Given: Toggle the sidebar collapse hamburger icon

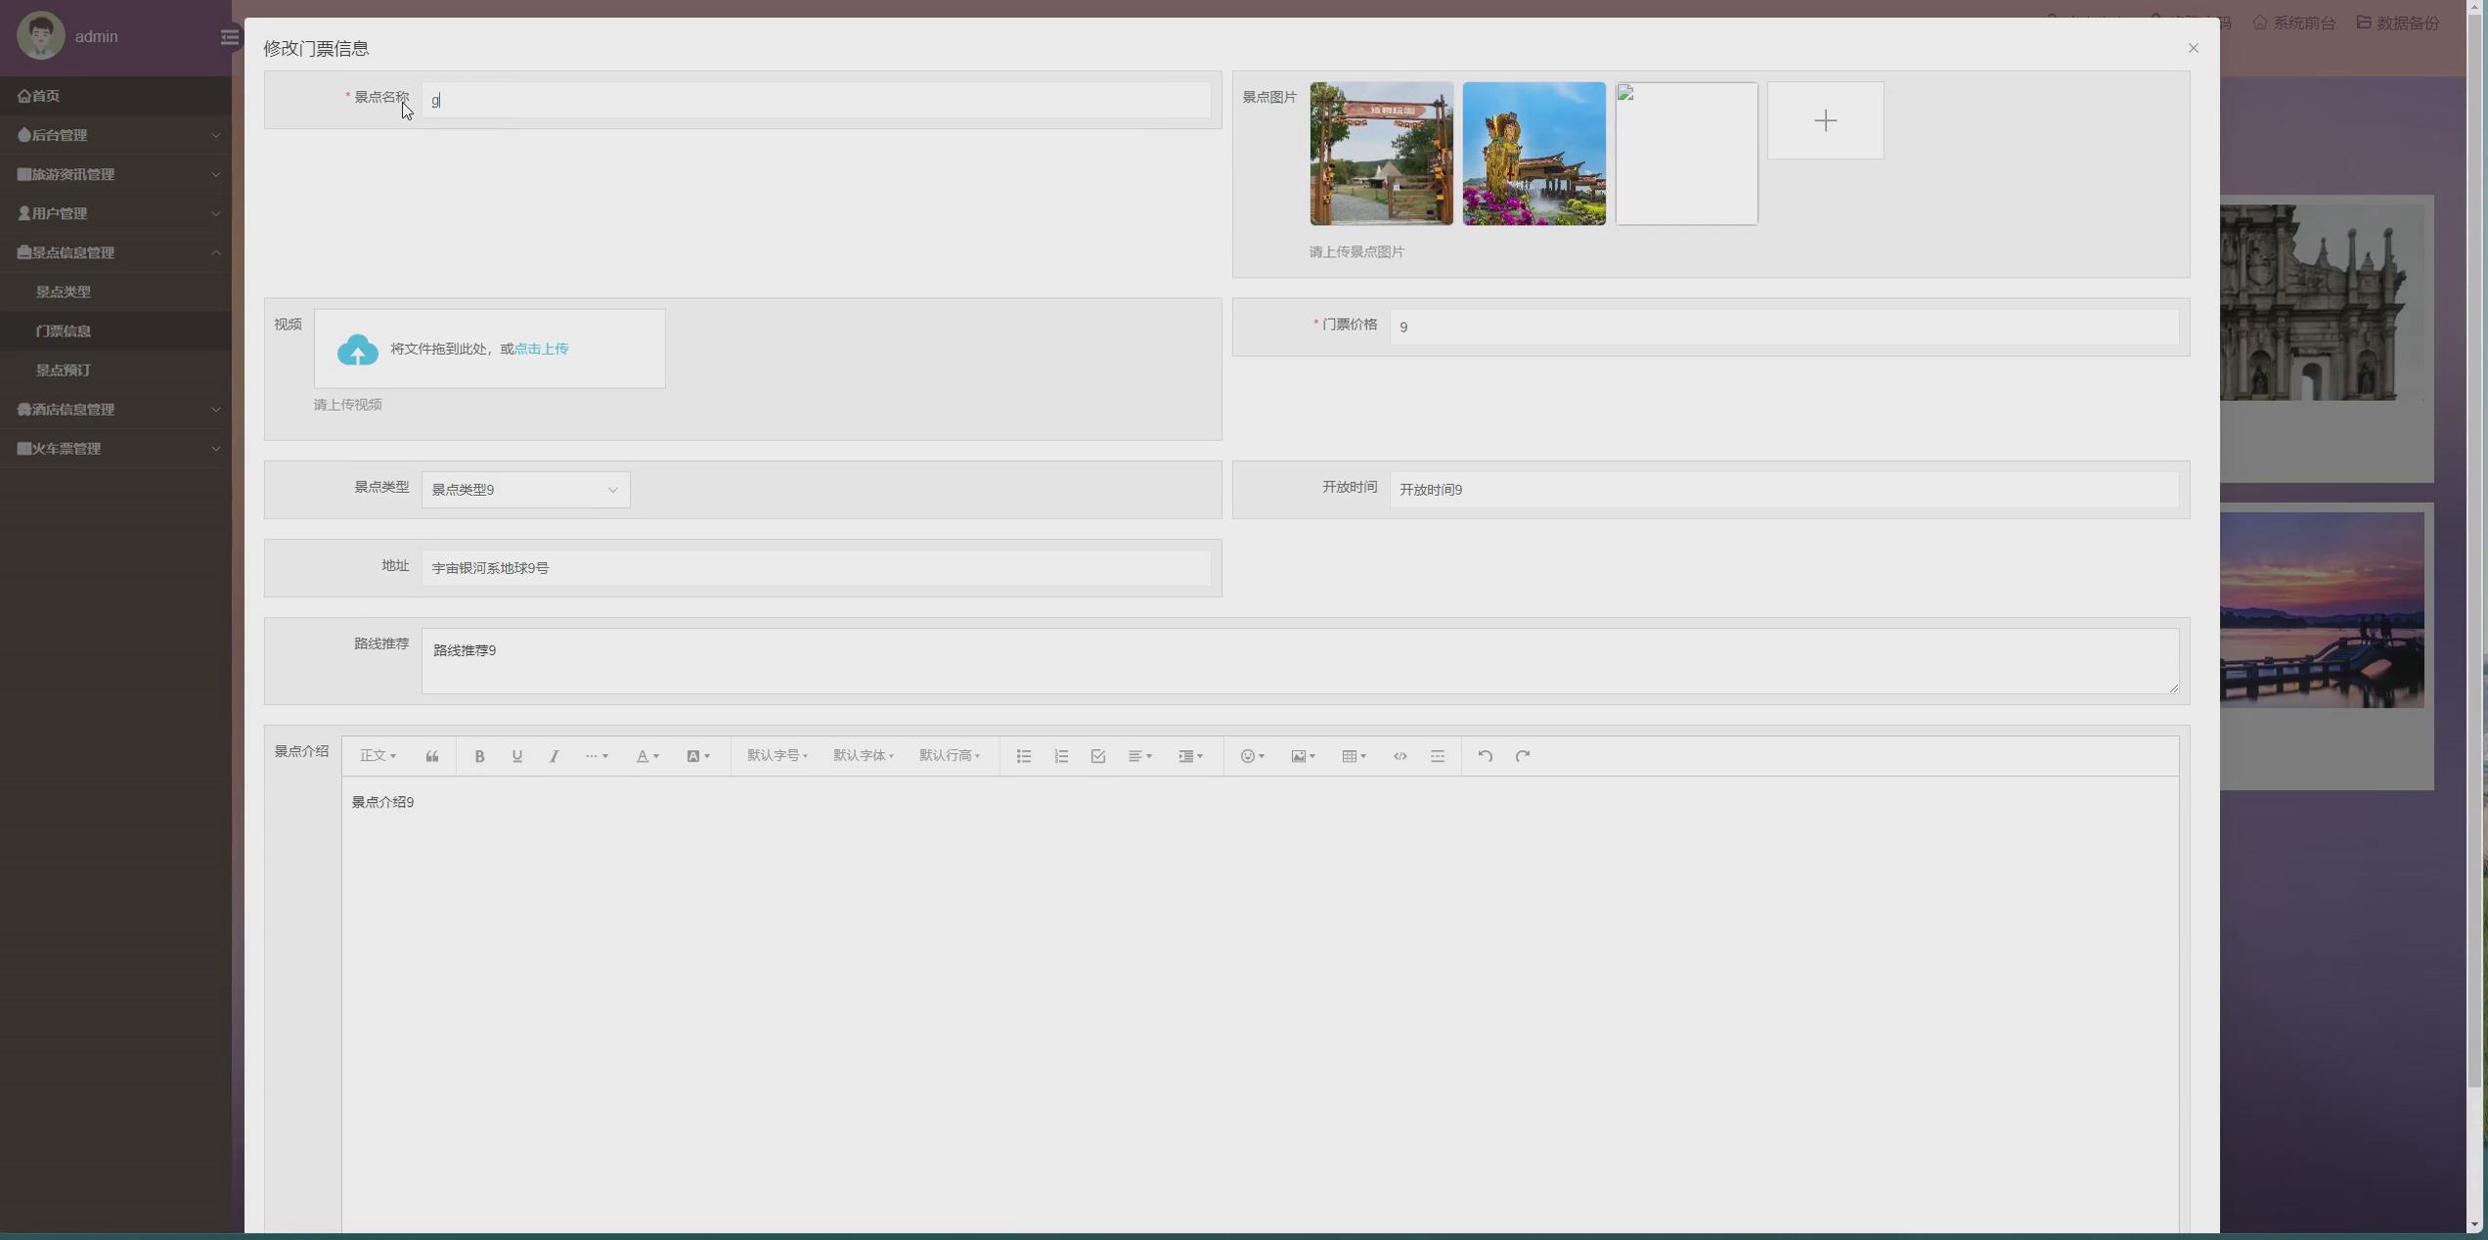Looking at the screenshot, I should (x=229, y=37).
